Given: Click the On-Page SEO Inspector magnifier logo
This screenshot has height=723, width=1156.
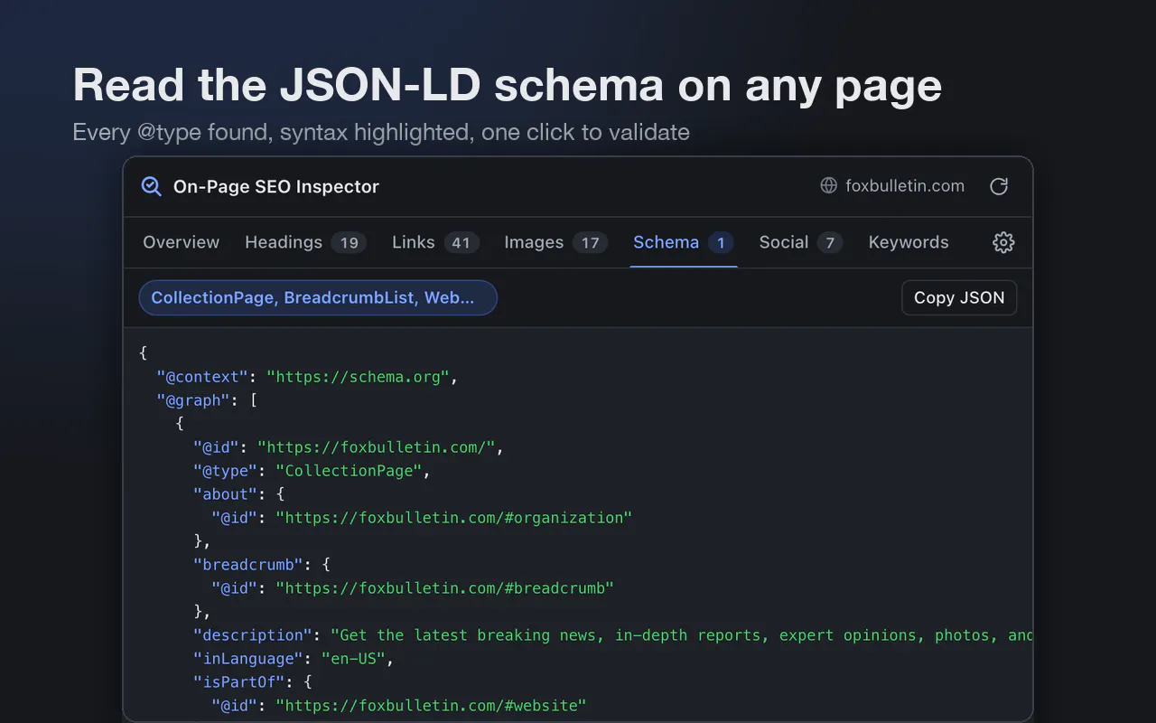Looking at the screenshot, I should click(151, 186).
